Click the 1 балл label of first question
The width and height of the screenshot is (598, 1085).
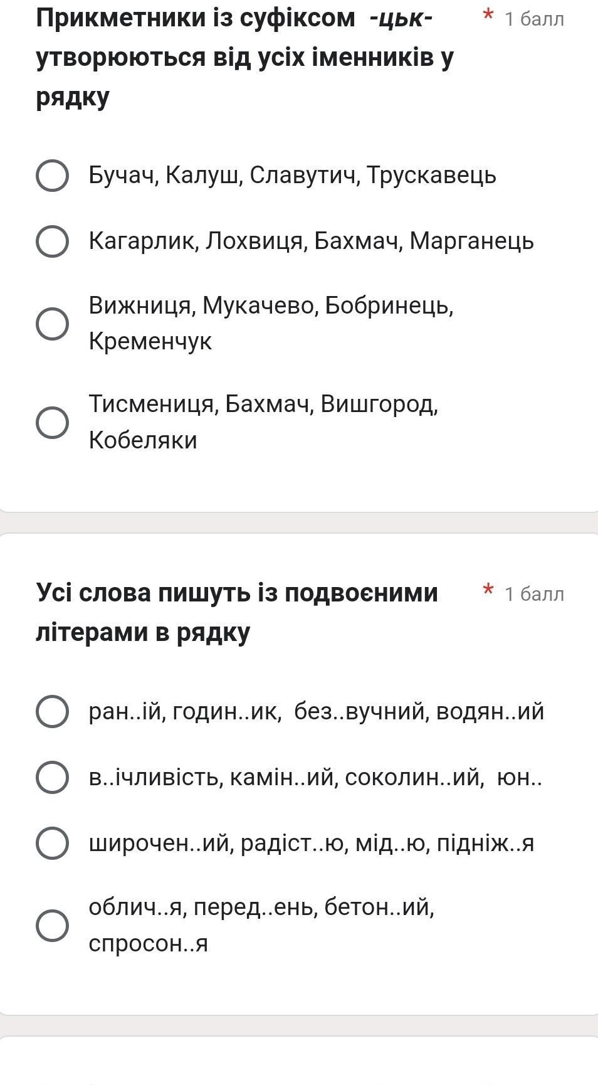(535, 19)
